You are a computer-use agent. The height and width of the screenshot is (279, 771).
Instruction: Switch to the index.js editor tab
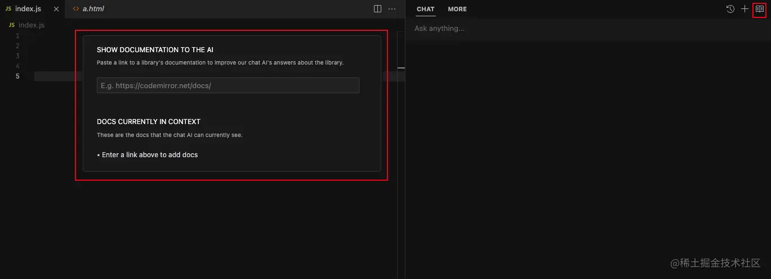[x=32, y=9]
